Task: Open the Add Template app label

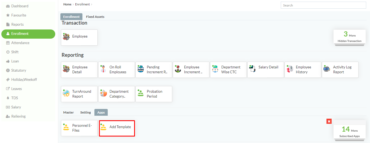Action: (x=120, y=127)
